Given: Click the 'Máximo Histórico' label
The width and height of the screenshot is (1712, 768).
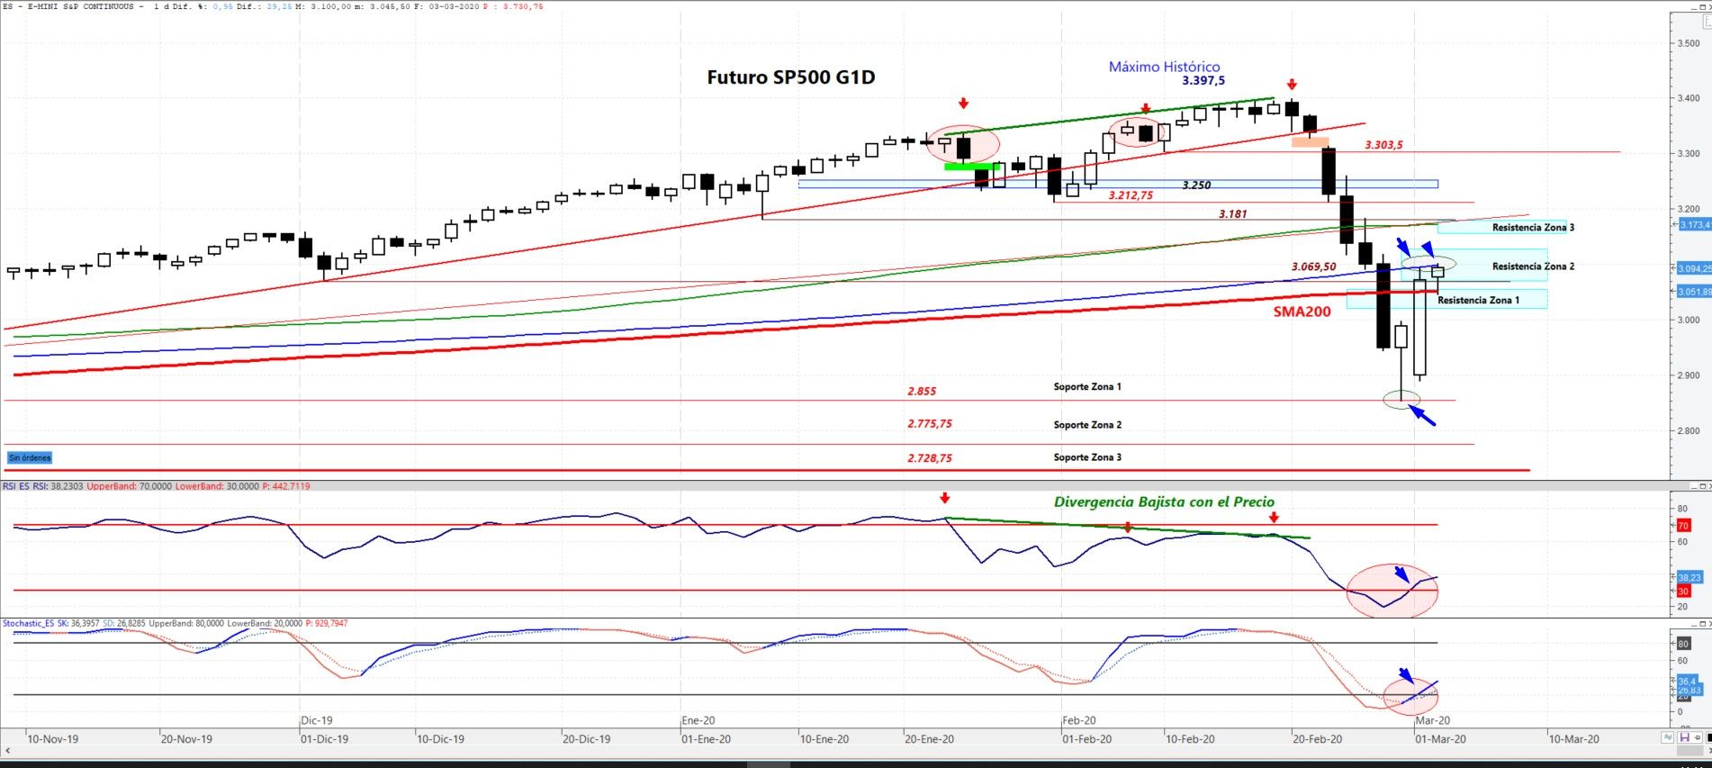Looking at the screenshot, I should pos(1164,67).
